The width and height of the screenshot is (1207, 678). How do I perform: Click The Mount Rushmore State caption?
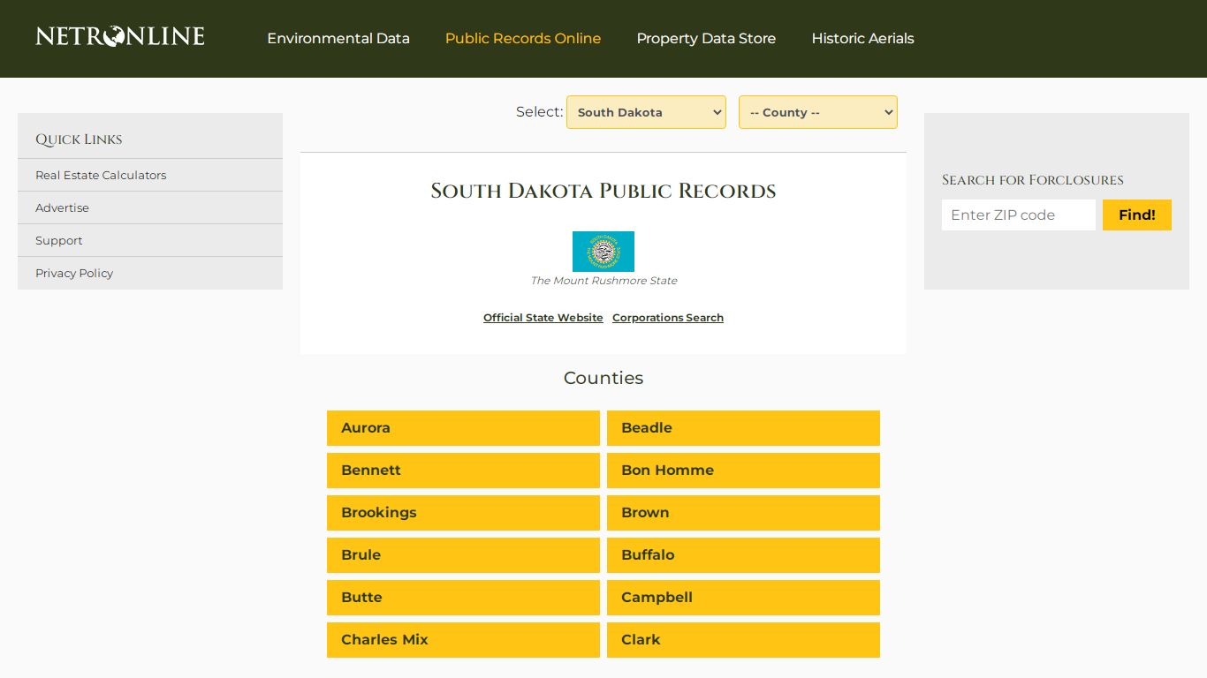603,281
